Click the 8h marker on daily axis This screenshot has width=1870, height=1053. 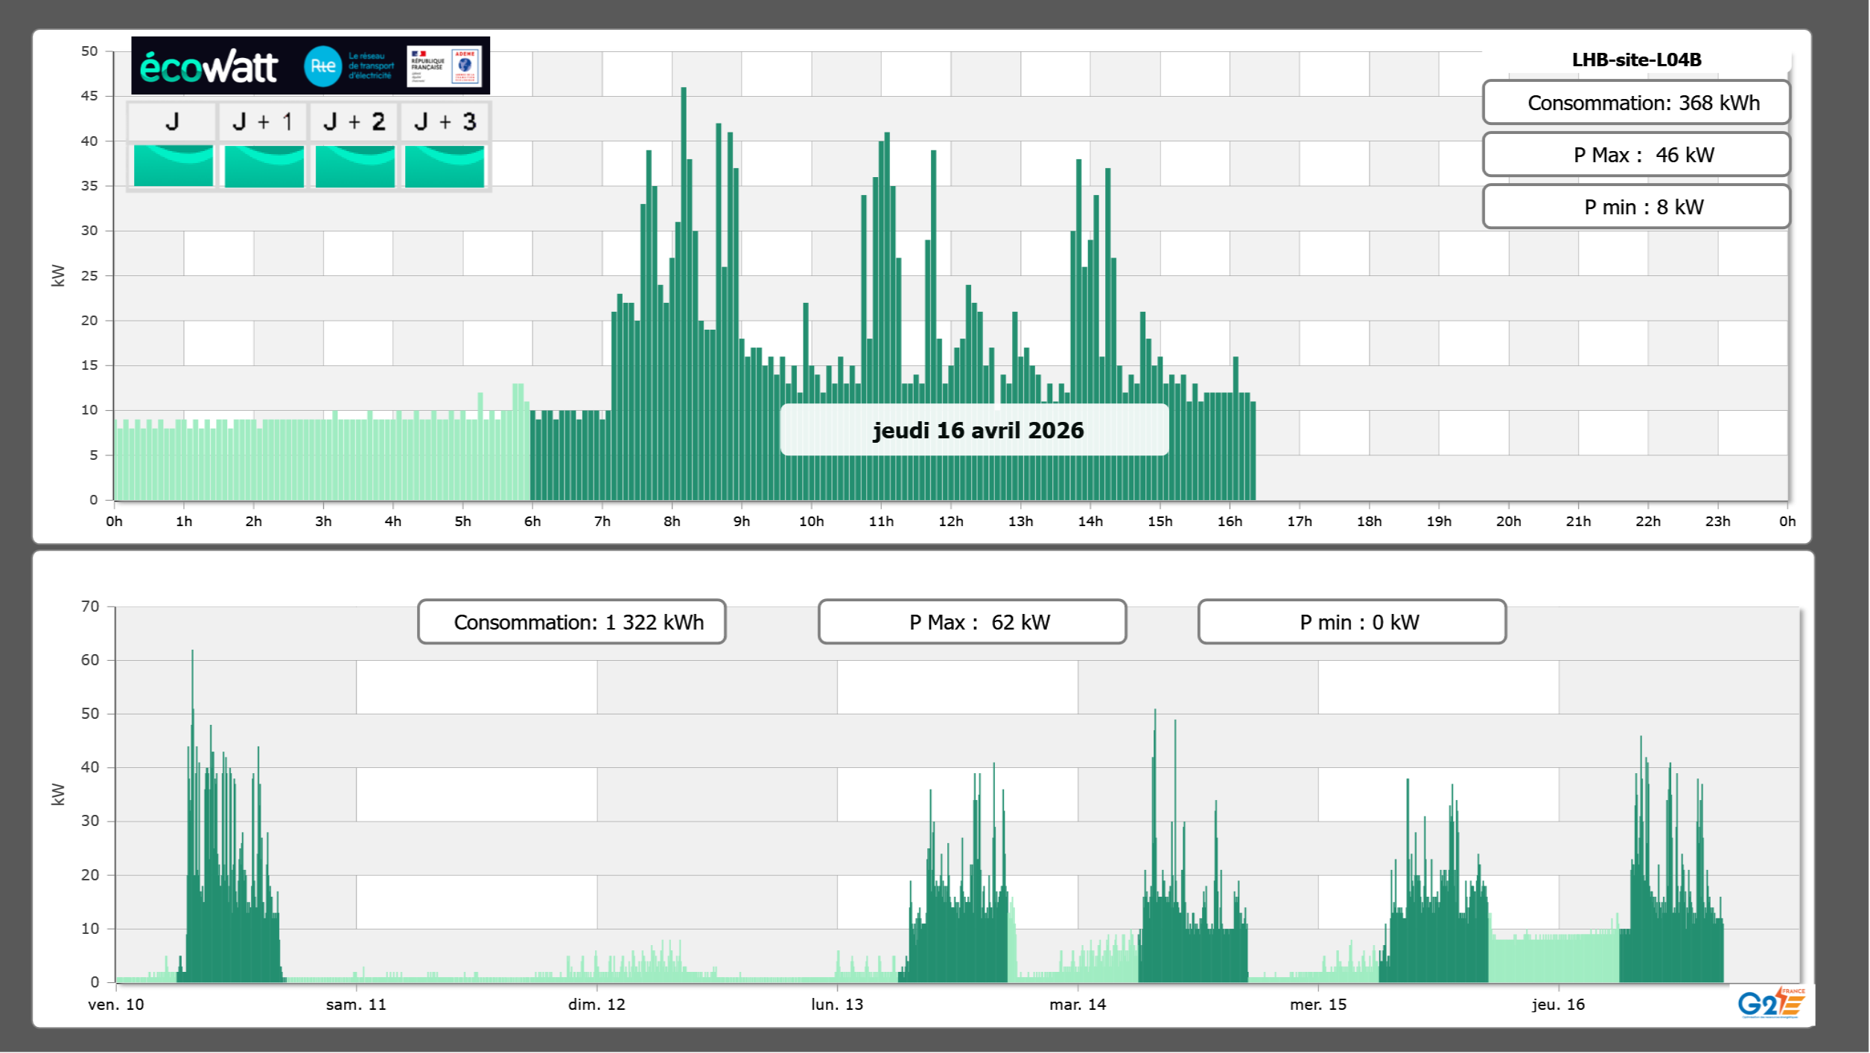pyautogui.click(x=672, y=522)
